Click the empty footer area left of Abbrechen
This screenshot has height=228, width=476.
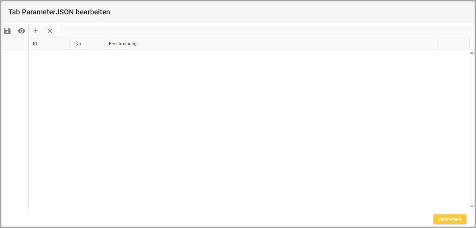coord(211,219)
